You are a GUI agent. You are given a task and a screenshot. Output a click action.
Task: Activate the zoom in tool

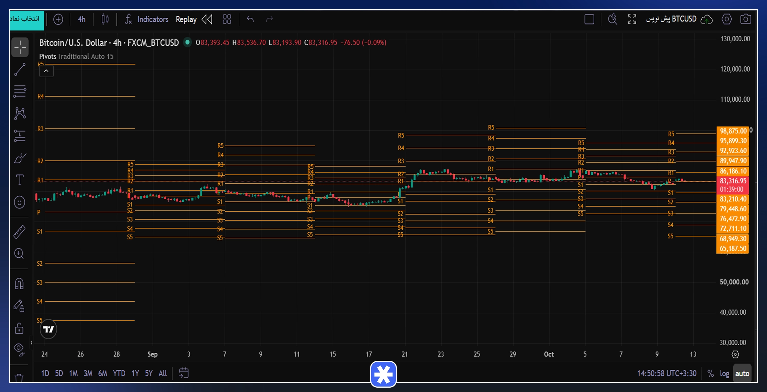click(x=19, y=253)
